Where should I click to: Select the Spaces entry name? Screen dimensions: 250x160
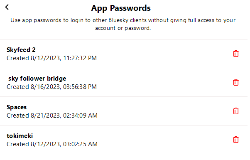tap(17, 107)
